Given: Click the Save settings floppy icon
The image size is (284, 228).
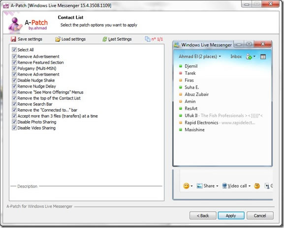Looking at the screenshot, I should pyautogui.click(x=13, y=39).
